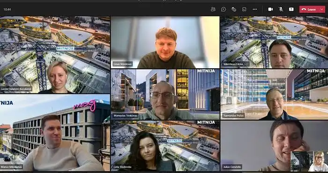Open the meeting chat icon
328x173 pixels.
(x=224, y=9)
